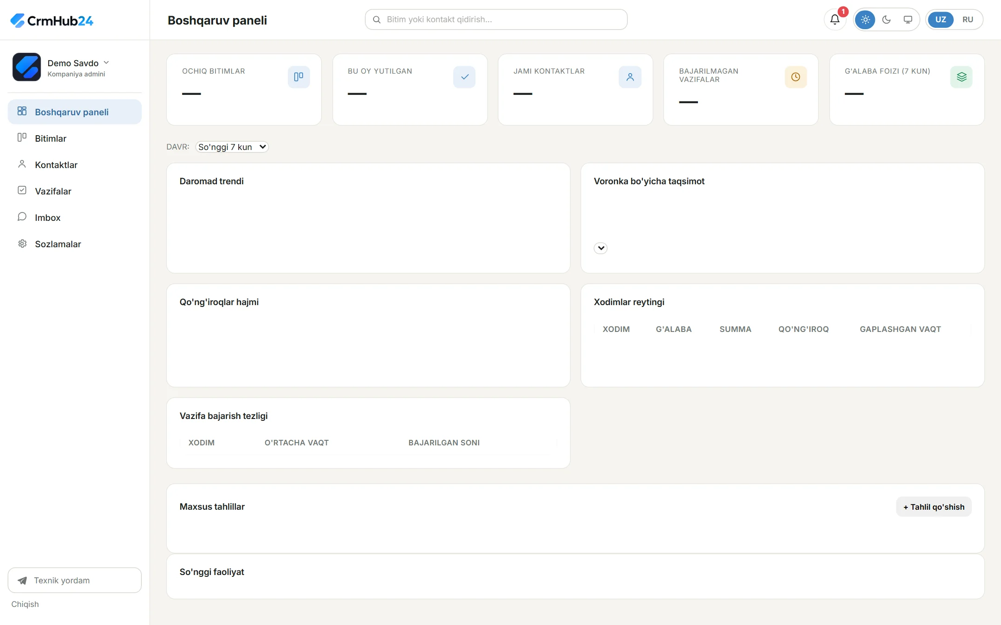Click the person icon in Jami kontaktlar
Viewport: 1001px width, 625px height.
pos(630,77)
